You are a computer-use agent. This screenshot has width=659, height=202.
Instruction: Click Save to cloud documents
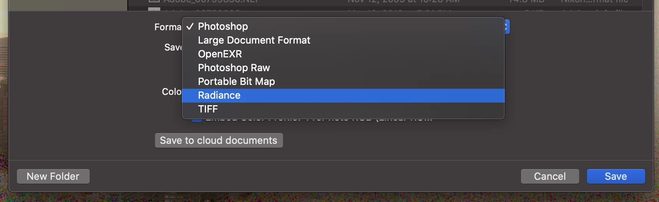219,140
